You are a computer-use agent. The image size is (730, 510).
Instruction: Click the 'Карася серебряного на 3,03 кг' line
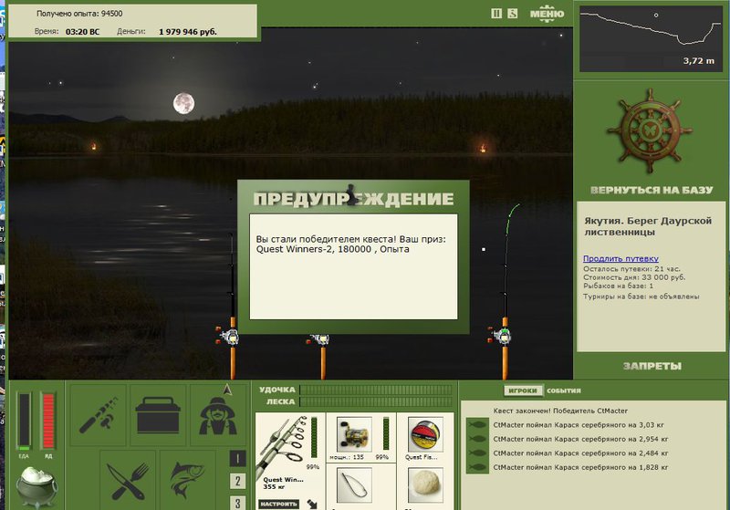coord(579,425)
